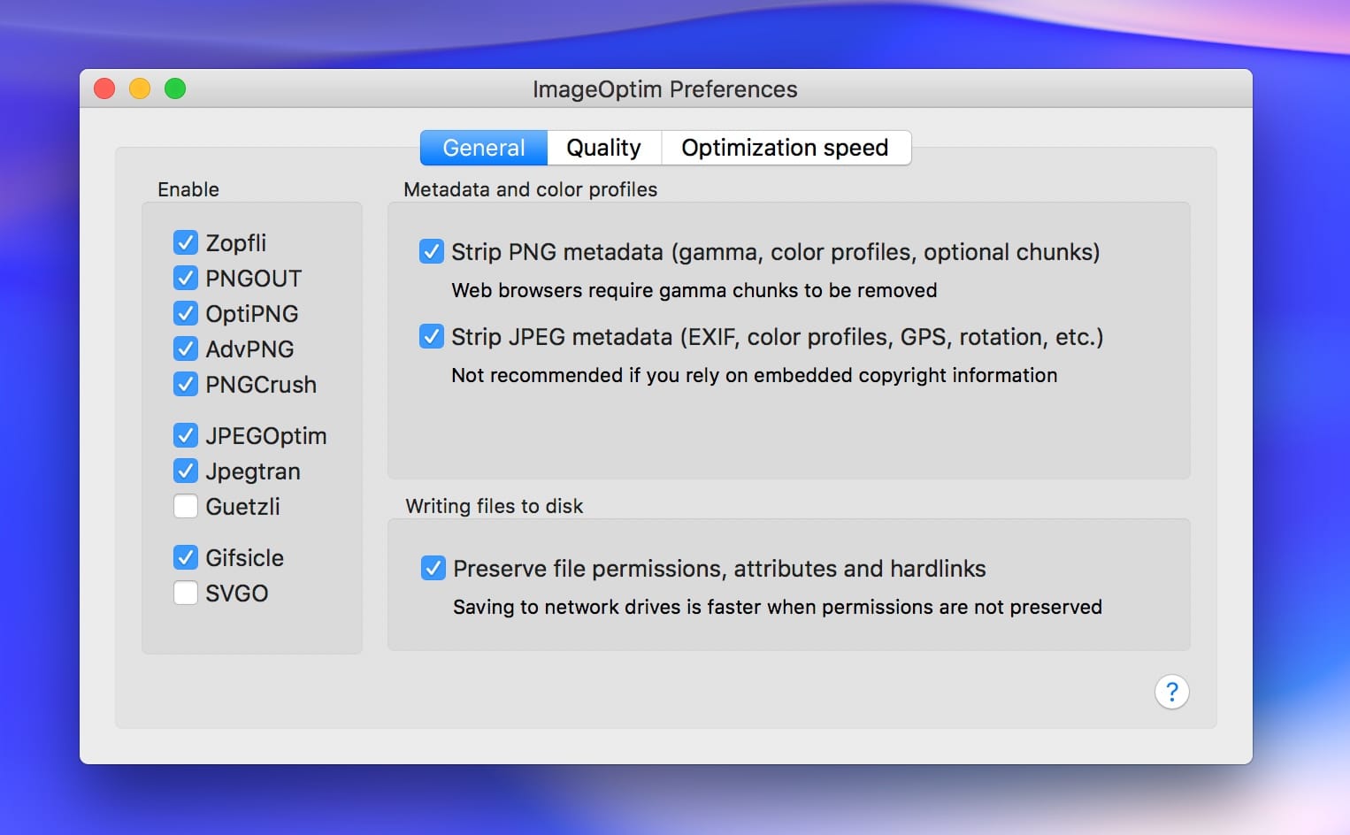Click the yellow minimize window button
Screen dimensions: 1350x835
(140, 88)
